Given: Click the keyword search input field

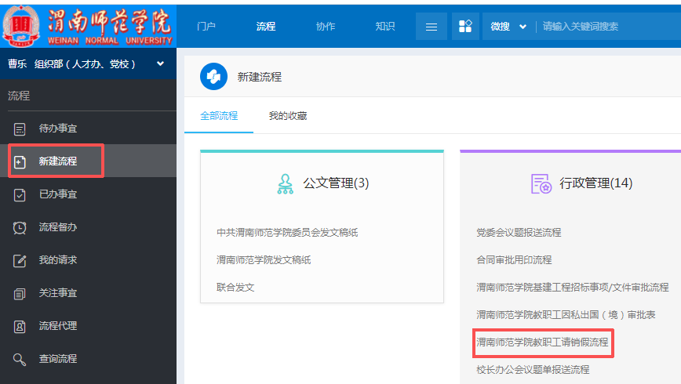Looking at the screenshot, I should [x=604, y=26].
